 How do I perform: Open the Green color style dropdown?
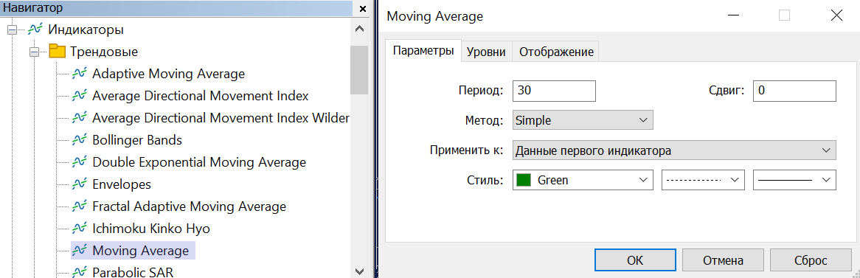583,181
